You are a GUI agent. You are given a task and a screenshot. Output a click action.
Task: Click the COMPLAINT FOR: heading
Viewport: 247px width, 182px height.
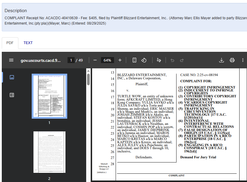[196, 81]
